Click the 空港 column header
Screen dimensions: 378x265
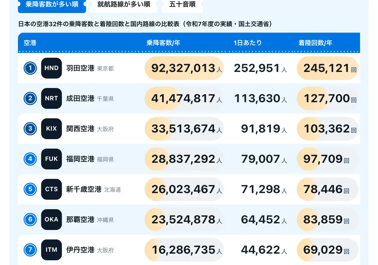pos(30,43)
